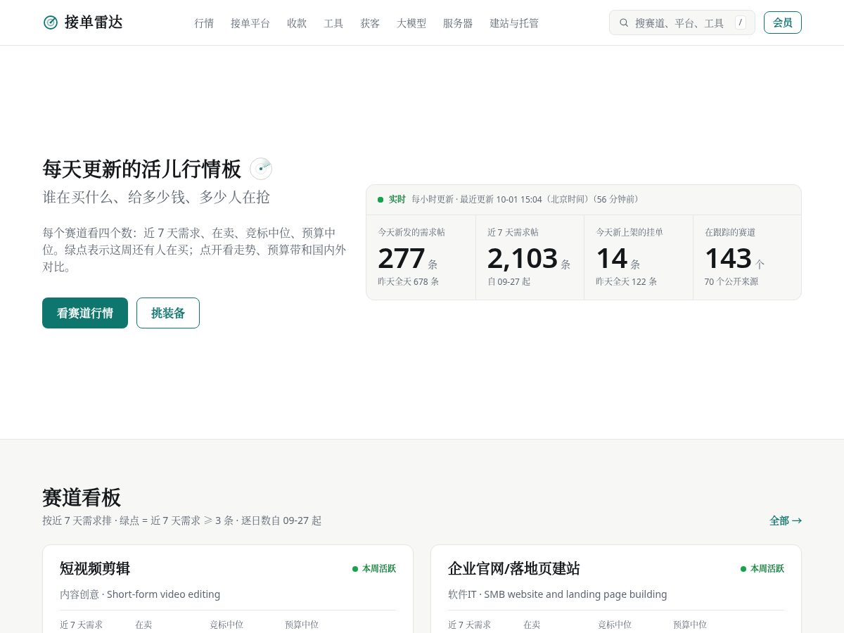Click the 2,103 近7天需求帖 figure
The height and width of the screenshot is (633, 844).
pyautogui.click(x=523, y=258)
